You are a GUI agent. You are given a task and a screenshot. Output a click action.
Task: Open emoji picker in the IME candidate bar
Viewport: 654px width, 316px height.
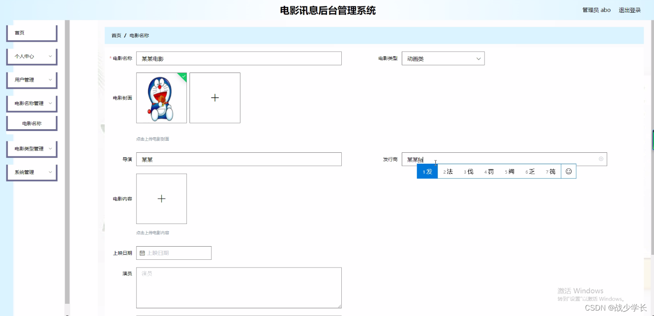click(569, 171)
